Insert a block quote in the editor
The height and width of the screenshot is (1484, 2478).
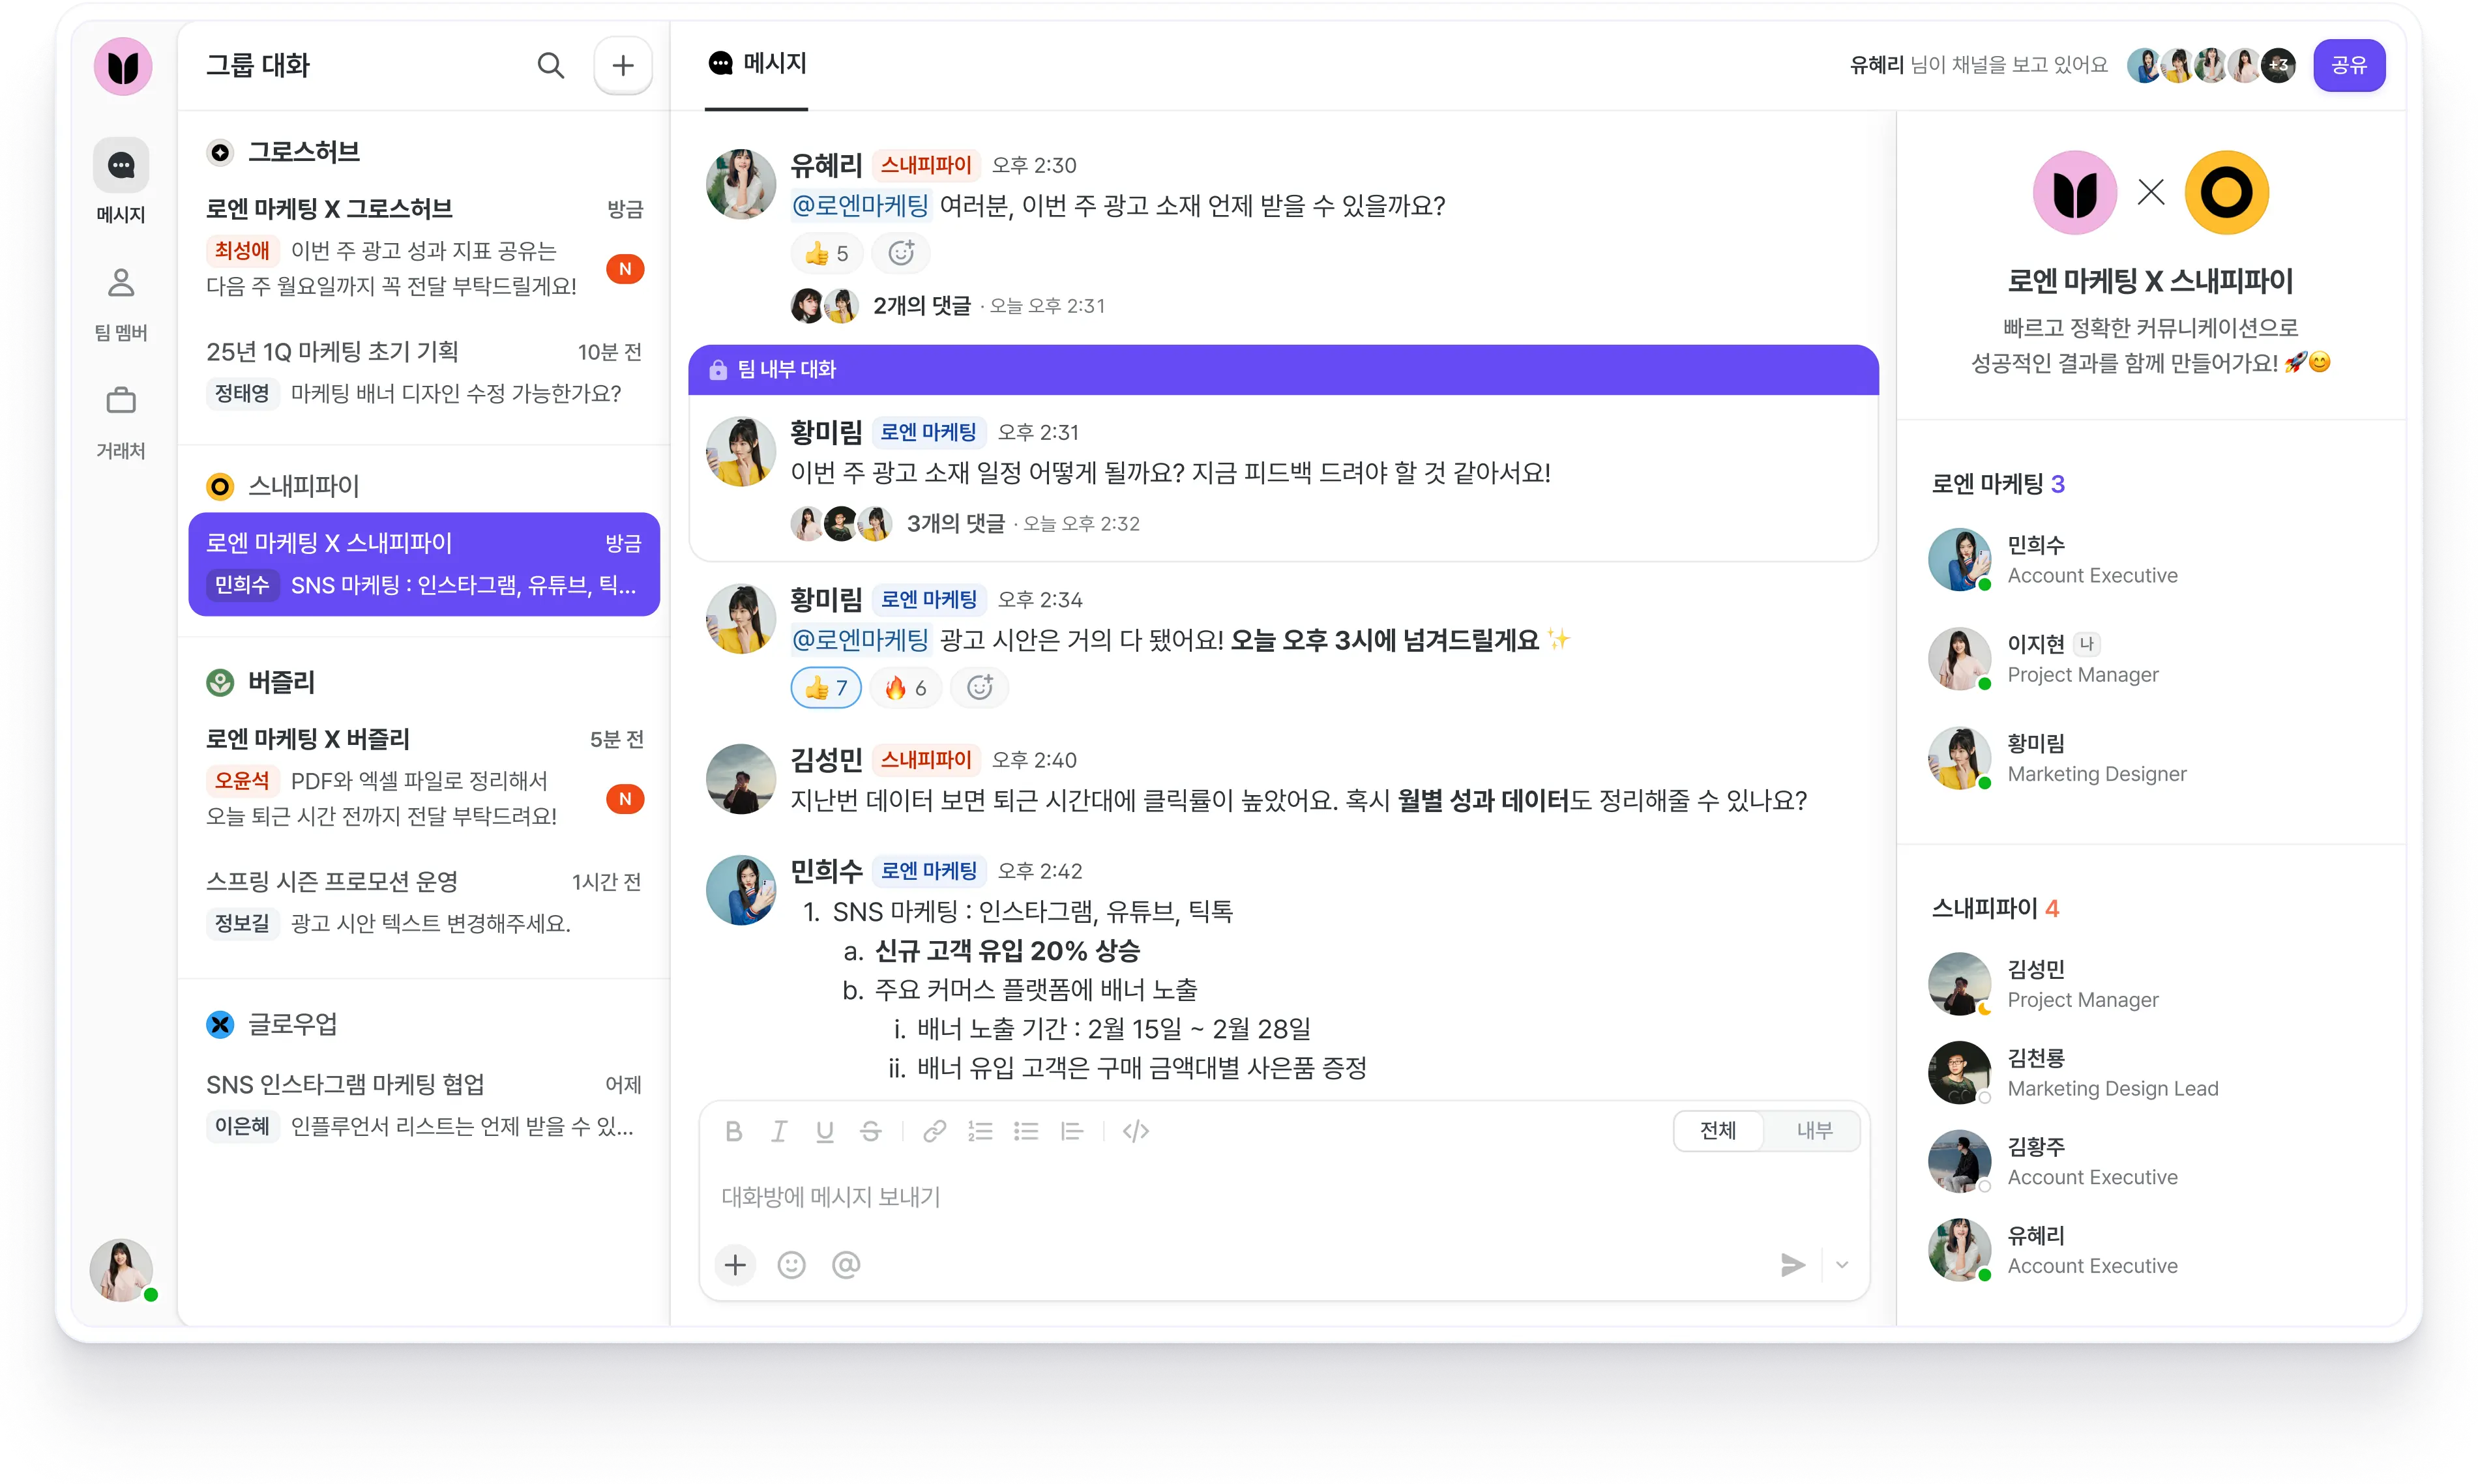(x=1072, y=1131)
